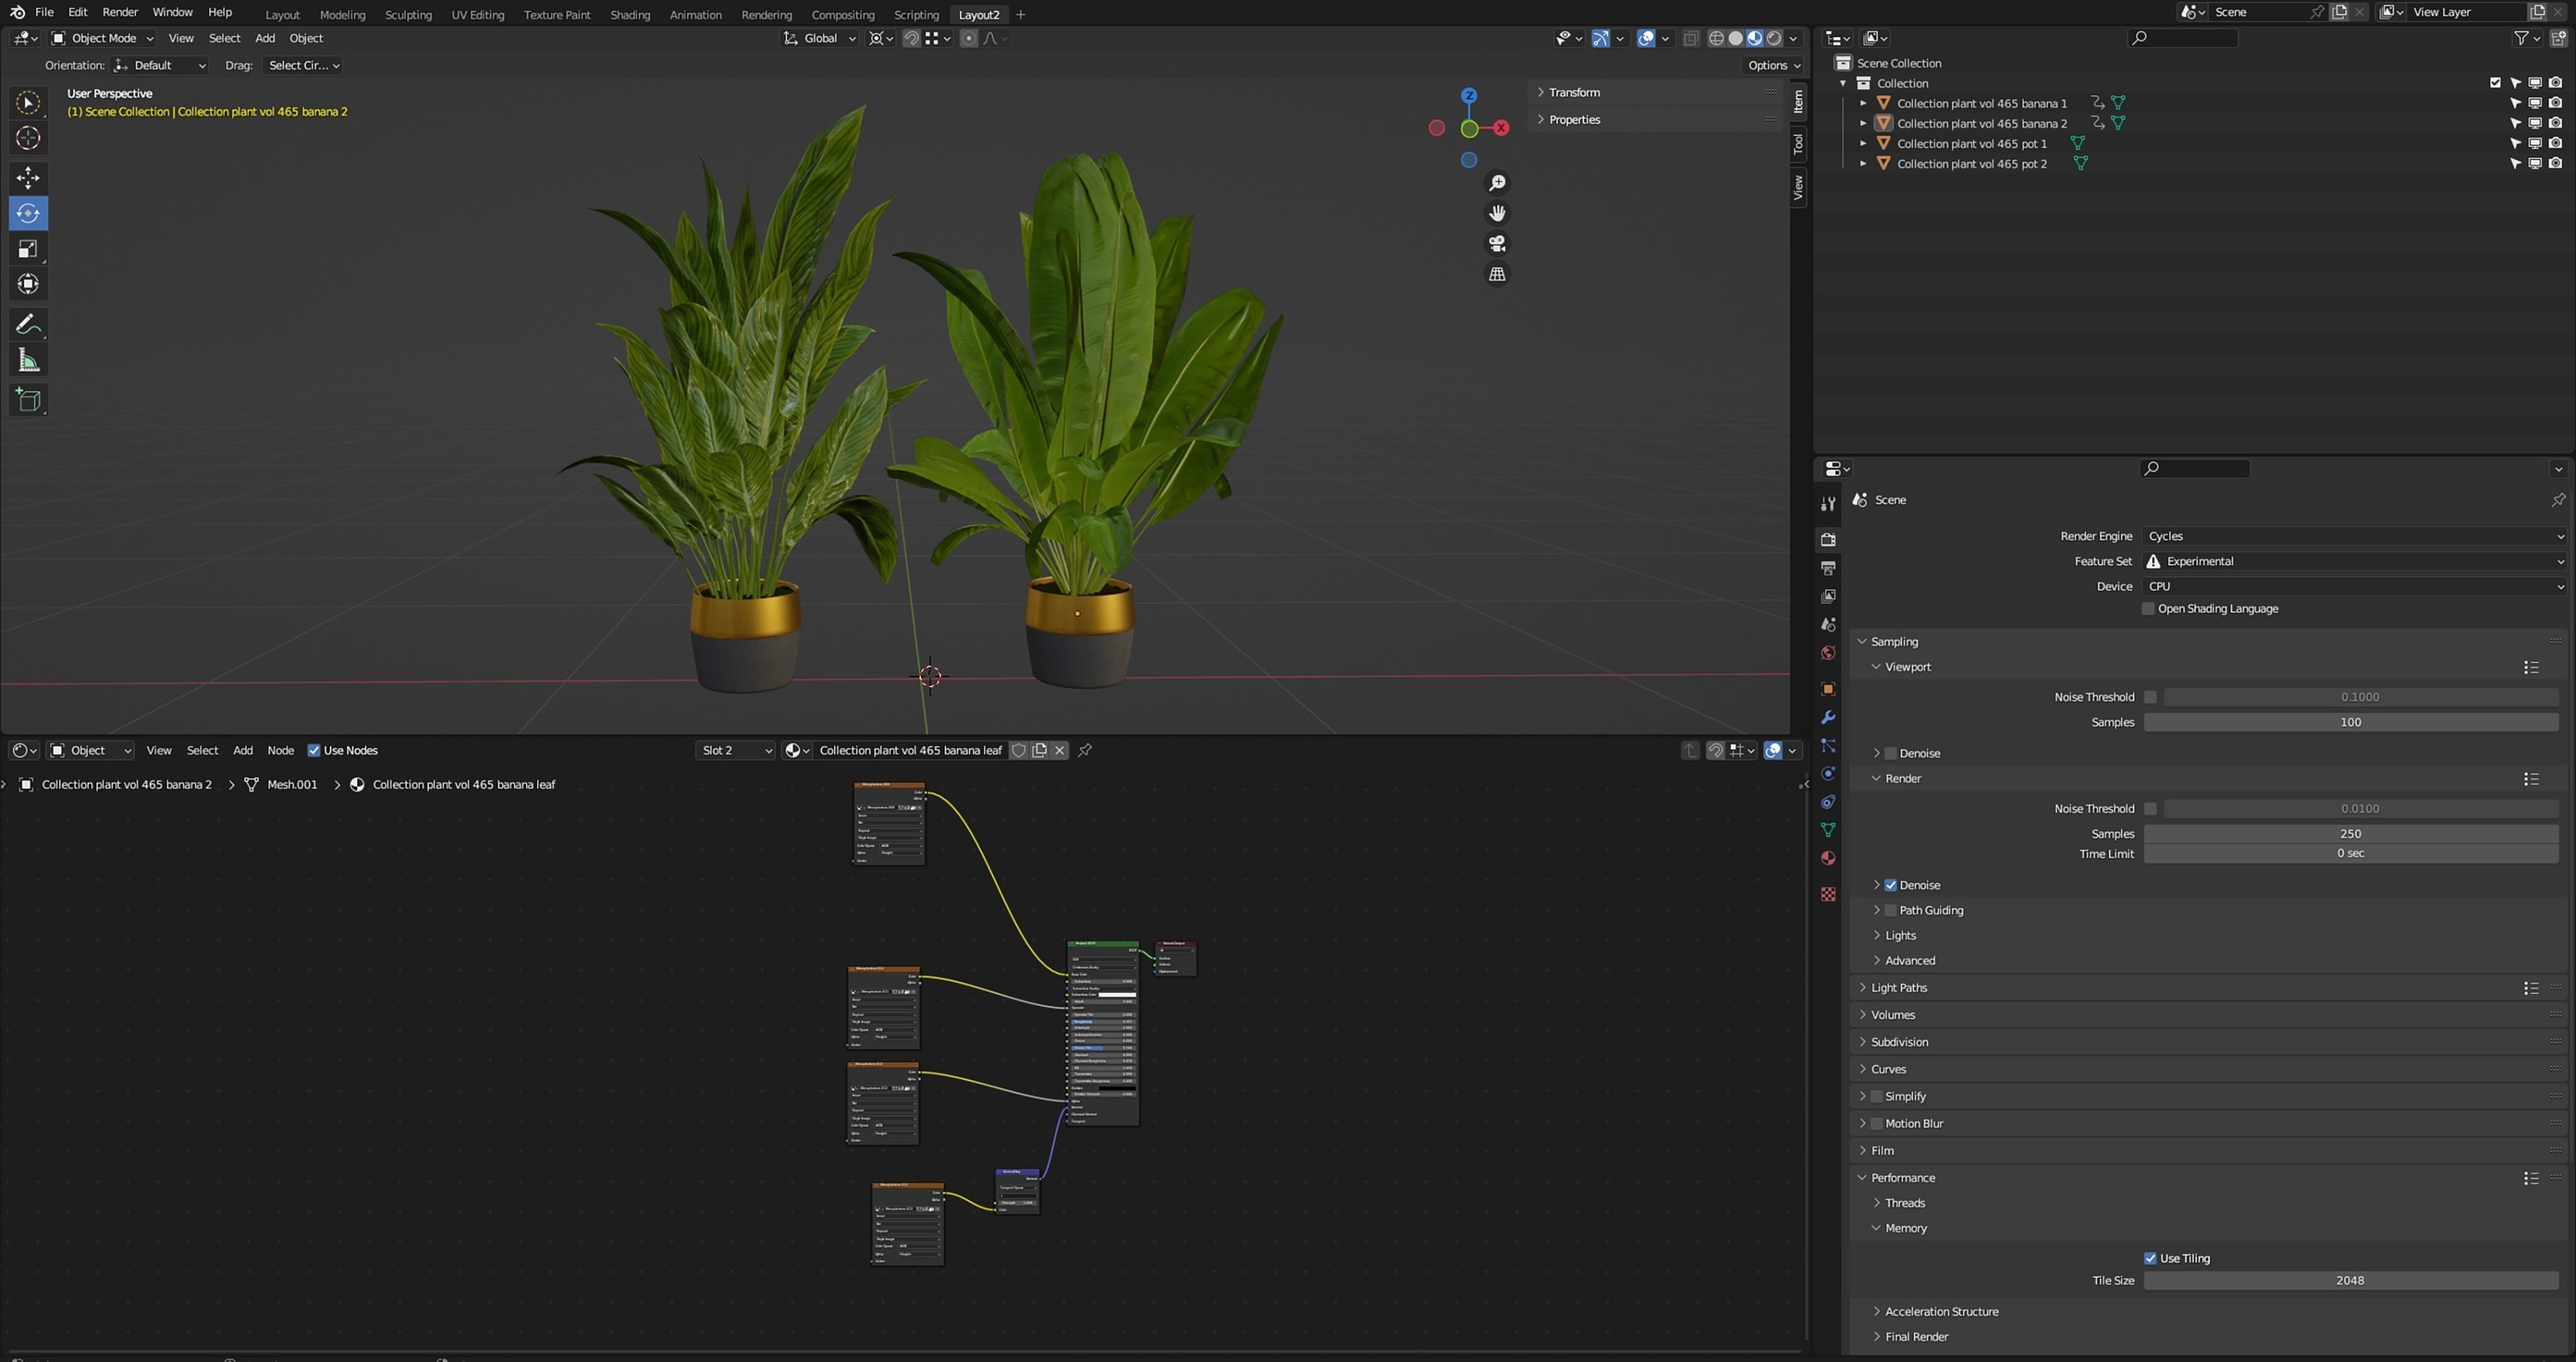This screenshot has width=2576, height=1362.
Task: Enable the Simplify checkbox
Action: tap(1877, 1096)
